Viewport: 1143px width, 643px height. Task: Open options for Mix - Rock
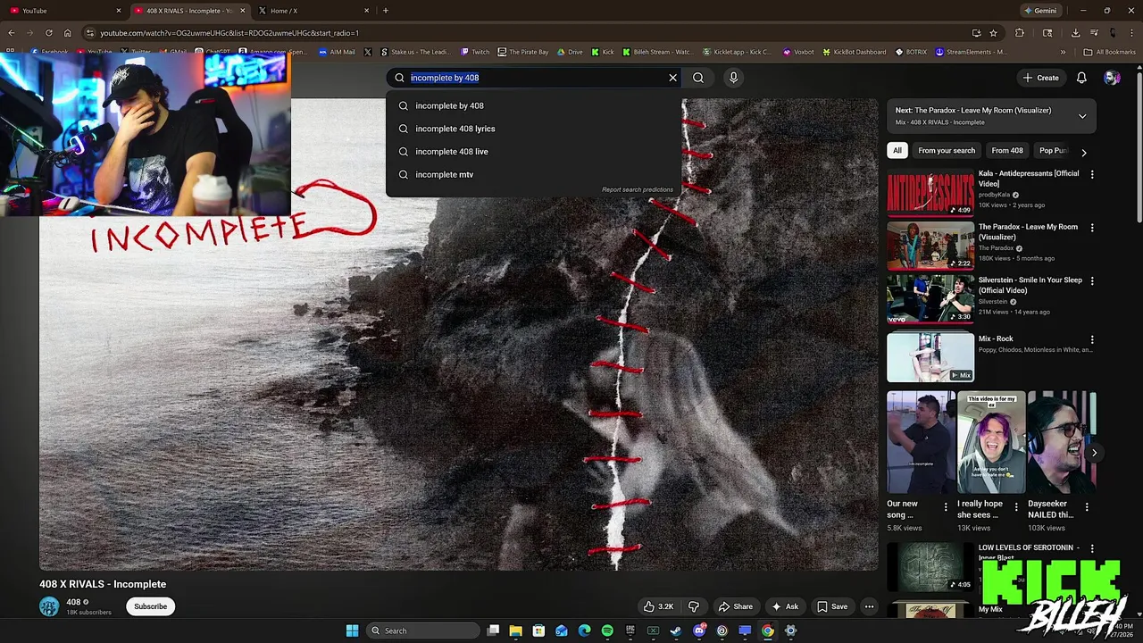pyautogui.click(x=1092, y=340)
